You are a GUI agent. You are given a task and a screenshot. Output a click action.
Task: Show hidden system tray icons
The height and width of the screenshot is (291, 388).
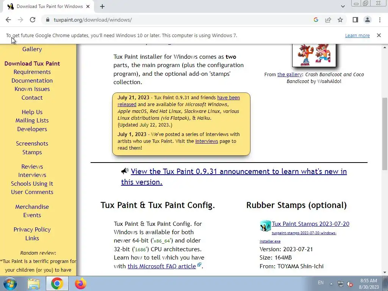click(331, 284)
